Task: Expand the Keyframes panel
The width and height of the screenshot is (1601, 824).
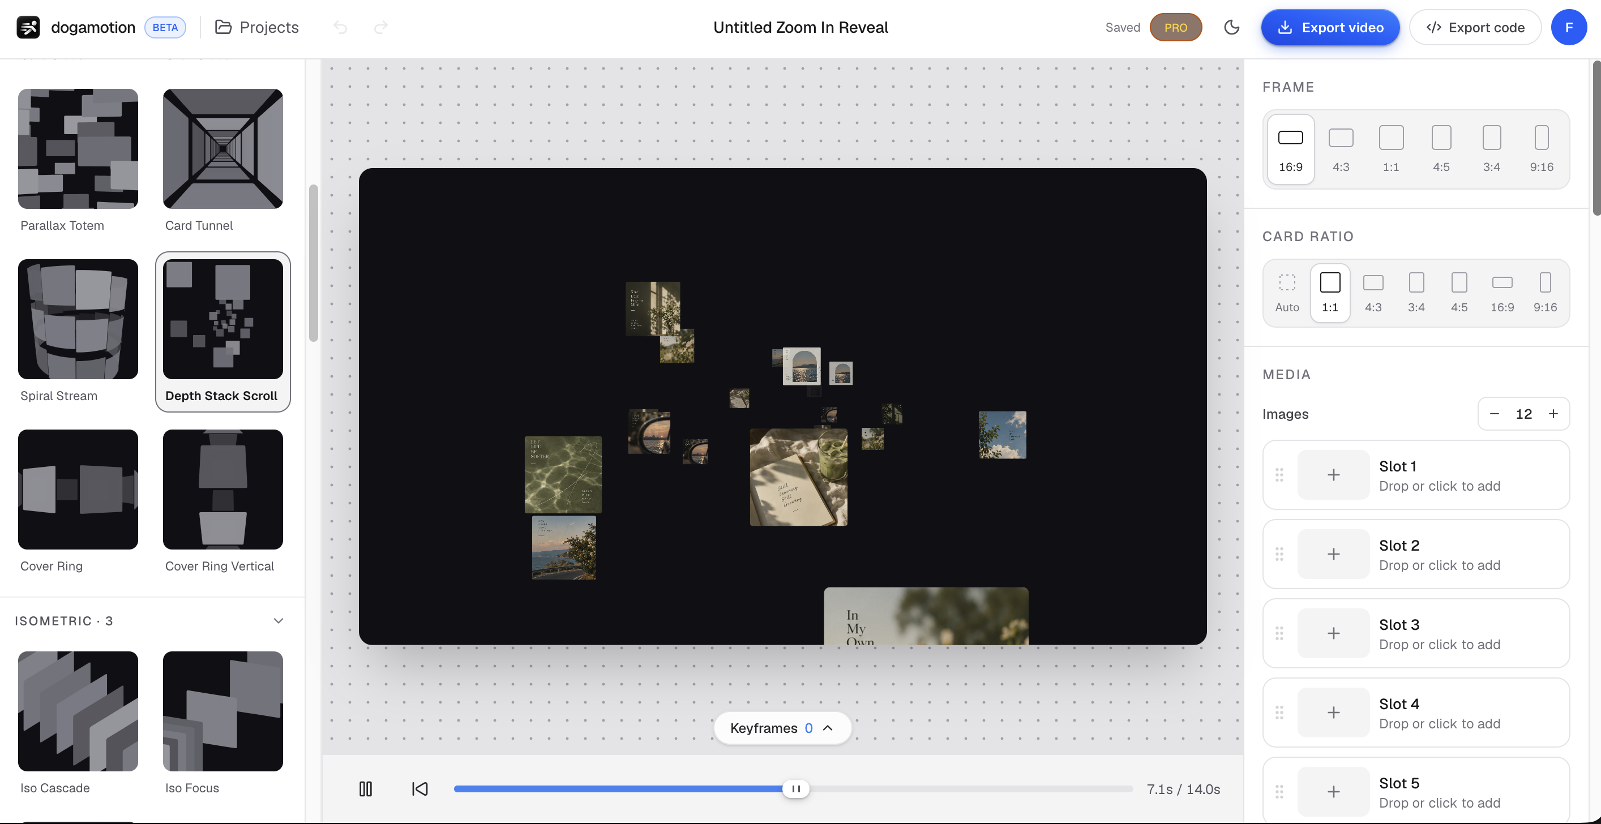Action: (782, 728)
